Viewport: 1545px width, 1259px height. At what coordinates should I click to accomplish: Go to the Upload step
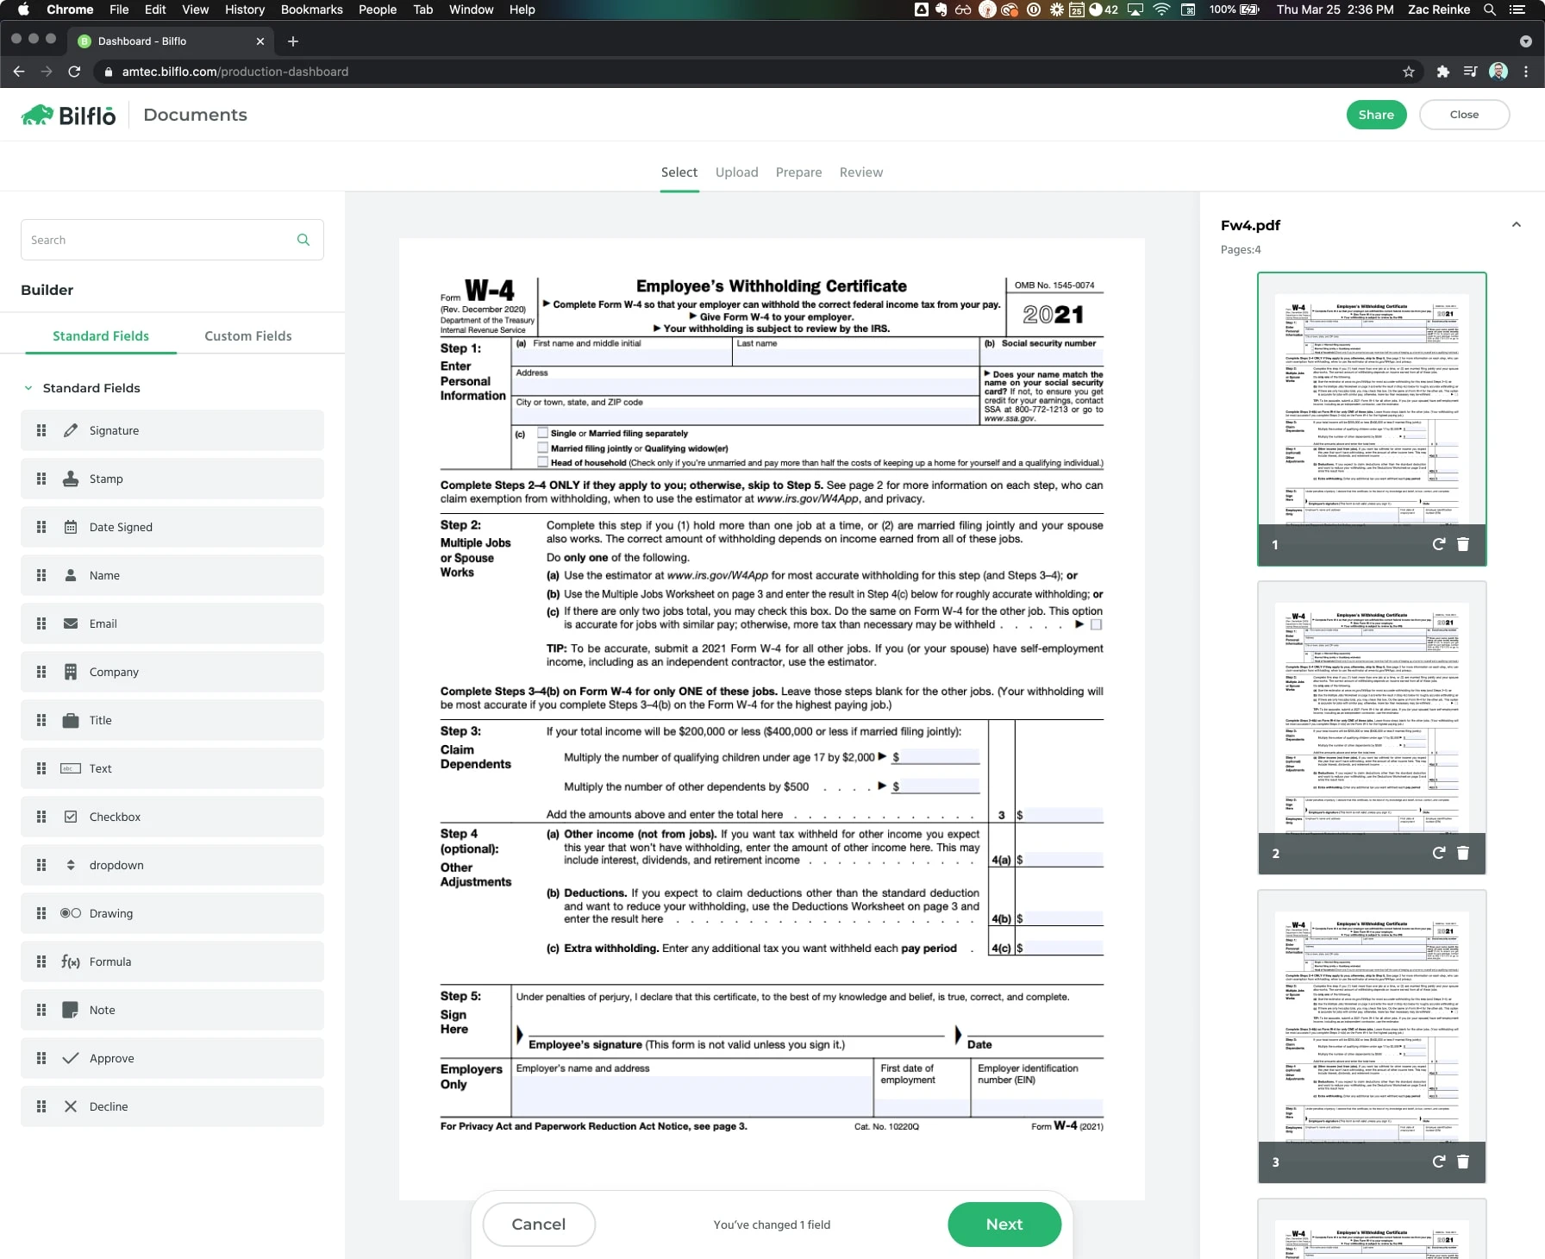(x=737, y=172)
